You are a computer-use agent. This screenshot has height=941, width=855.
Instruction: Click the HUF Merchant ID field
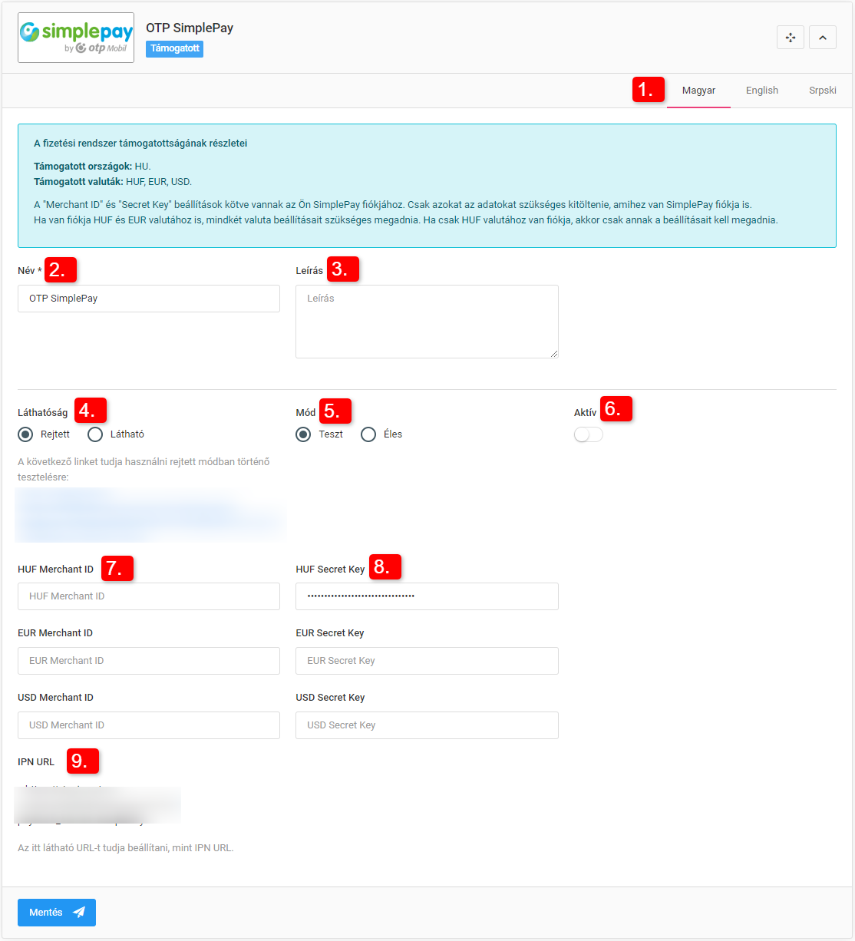149,596
